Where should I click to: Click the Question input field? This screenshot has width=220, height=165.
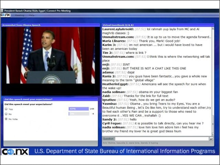pos(162,139)
